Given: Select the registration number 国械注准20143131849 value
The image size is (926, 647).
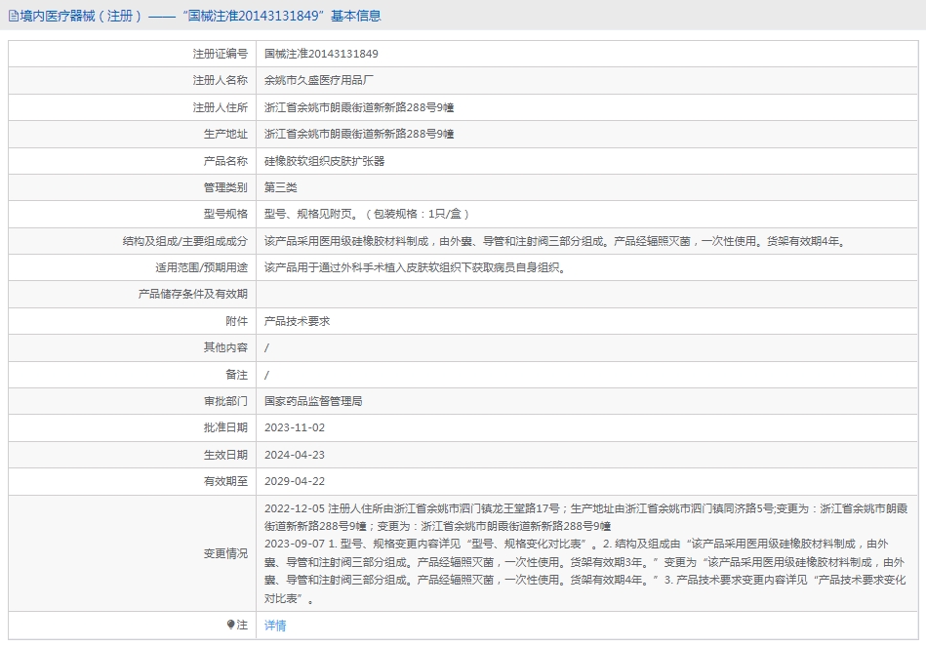Looking at the screenshot, I should click(x=321, y=54).
